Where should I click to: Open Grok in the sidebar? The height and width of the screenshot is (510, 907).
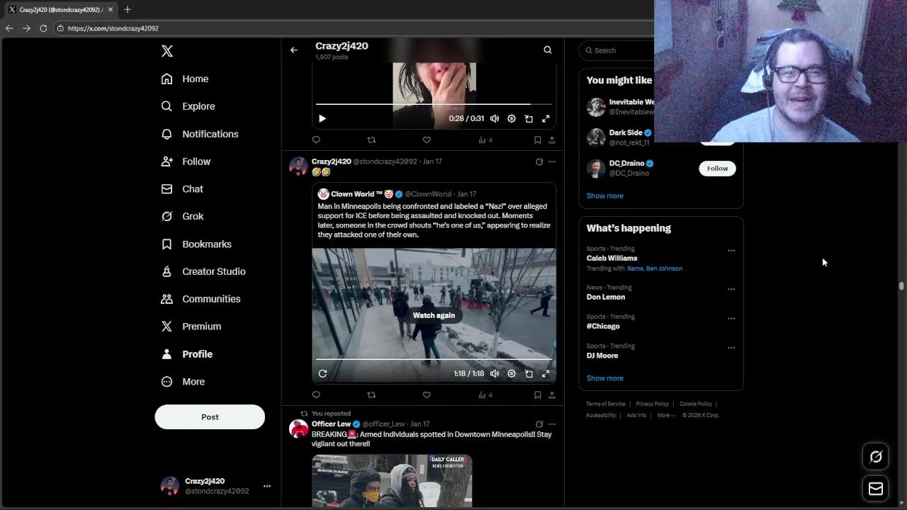click(x=182, y=216)
